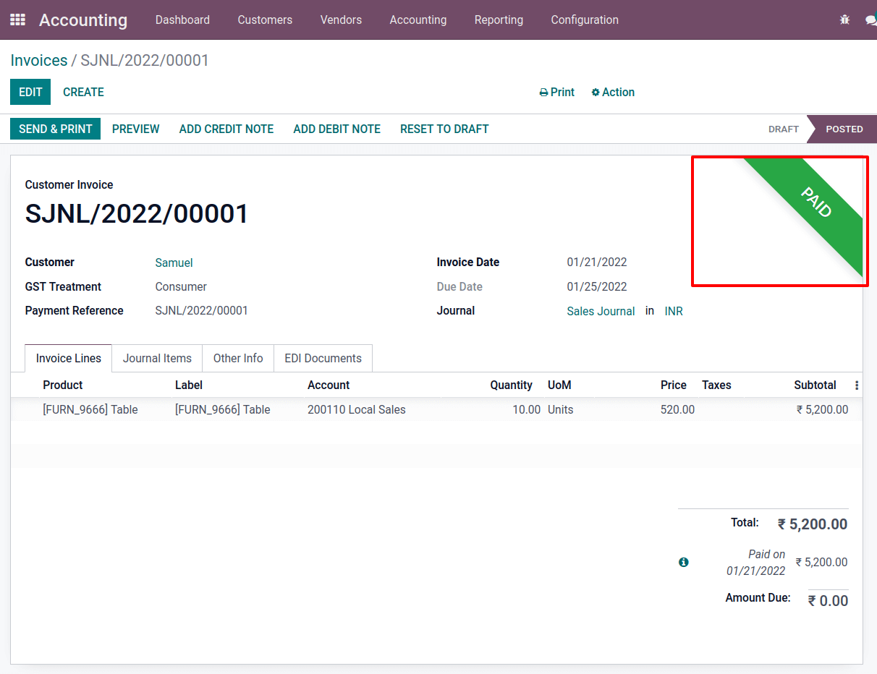
Task: Open customer Samuel link
Action: [x=174, y=263]
